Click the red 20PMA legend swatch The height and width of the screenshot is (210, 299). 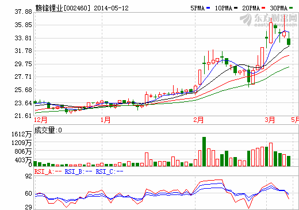pyautogui.click(x=263, y=8)
